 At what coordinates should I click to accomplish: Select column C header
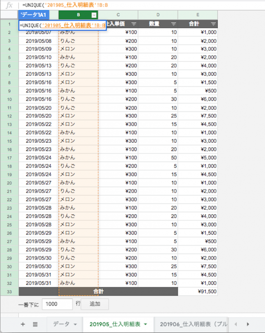tap(118, 15)
